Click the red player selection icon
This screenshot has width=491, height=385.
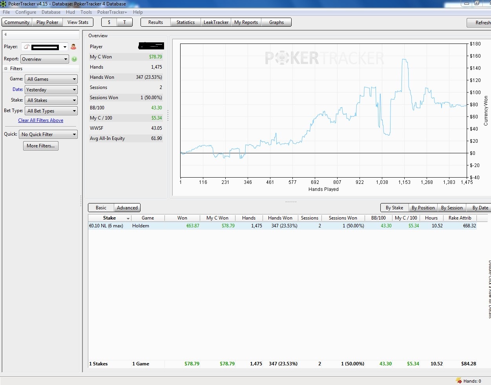pos(73,47)
